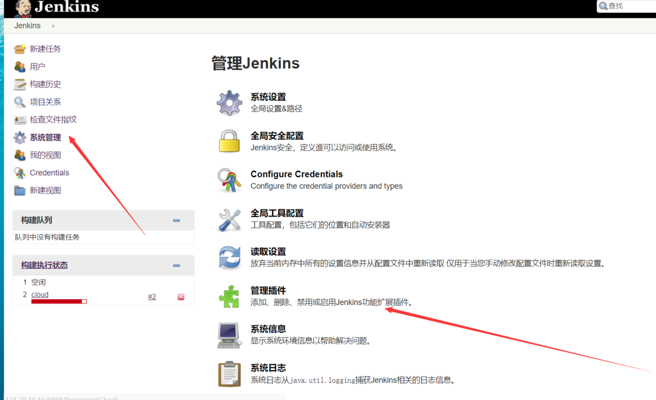Open the Configure Credentials link
Image resolution: width=656 pixels, height=400 pixels.
point(297,174)
